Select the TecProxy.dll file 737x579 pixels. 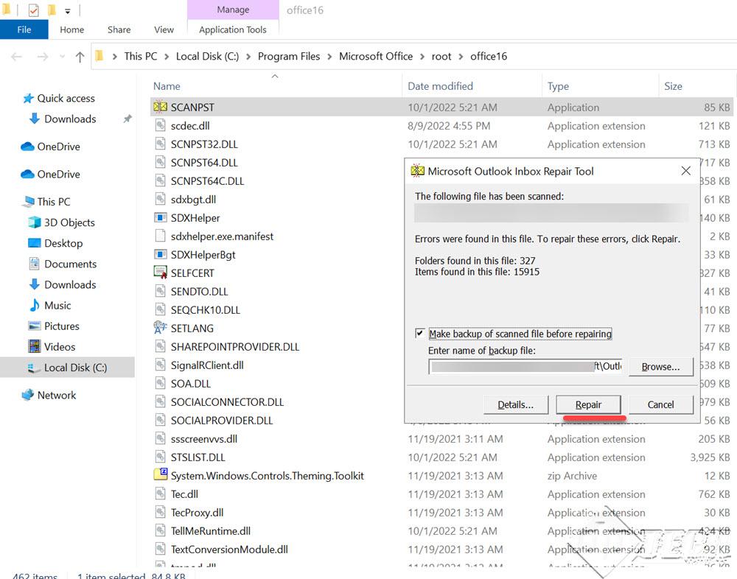coord(197,512)
